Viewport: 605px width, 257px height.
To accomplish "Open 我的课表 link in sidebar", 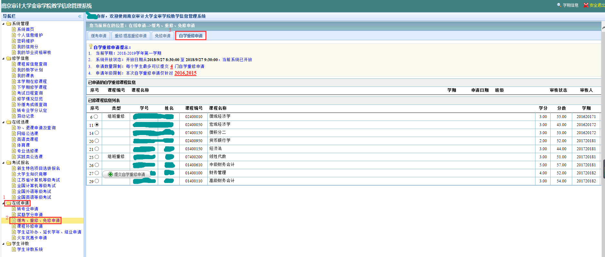I will point(25,76).
